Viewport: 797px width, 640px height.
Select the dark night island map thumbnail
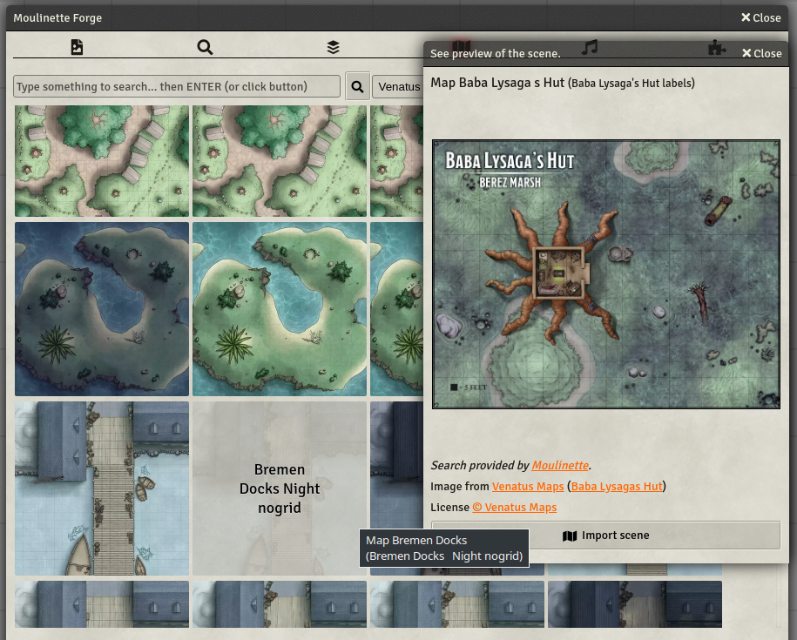pyautogui.click(x=102, y=309)
